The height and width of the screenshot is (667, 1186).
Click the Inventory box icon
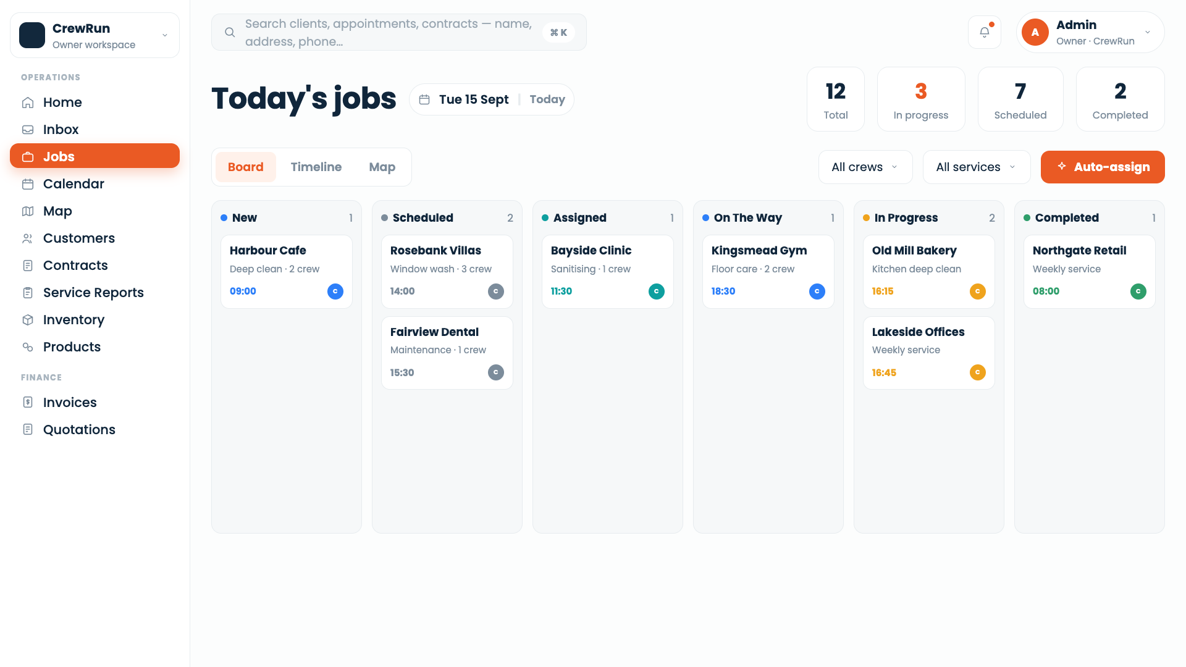(x=28, y=320)
